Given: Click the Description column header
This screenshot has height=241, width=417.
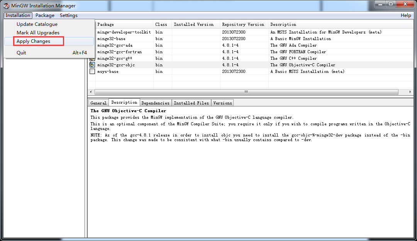Looking at the screenshot, I should click(x=341, y=24).
